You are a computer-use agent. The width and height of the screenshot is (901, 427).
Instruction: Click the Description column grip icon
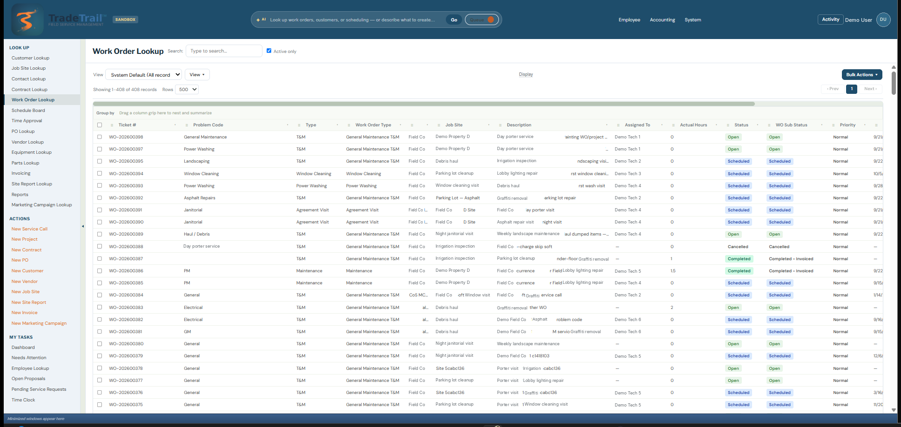[x=500, y=125]
